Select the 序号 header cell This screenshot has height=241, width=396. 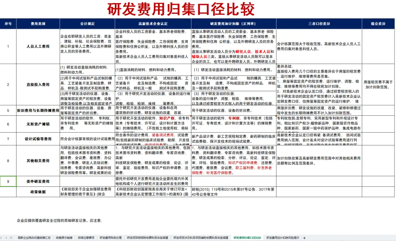pyautogui.click(x=8, y=24)
